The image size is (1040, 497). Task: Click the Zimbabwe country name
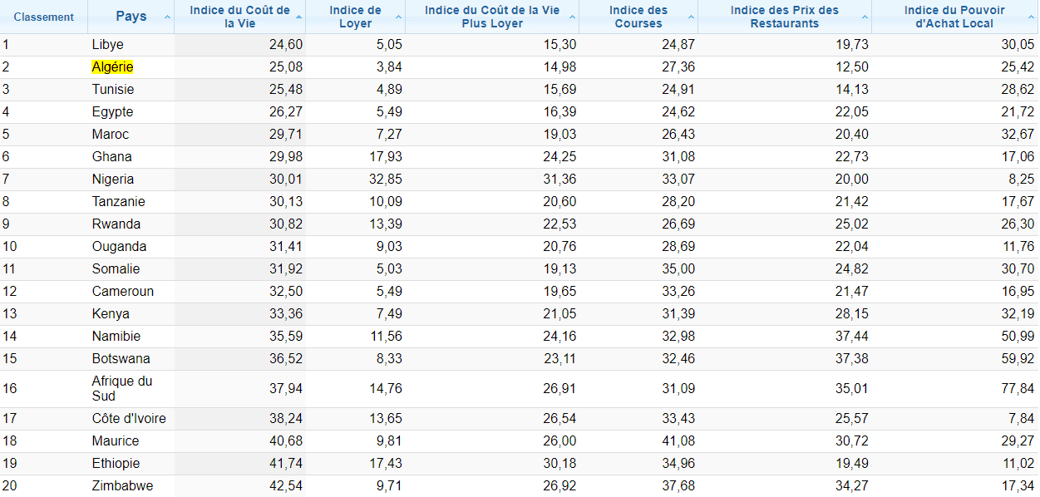[x=122, y=486]
